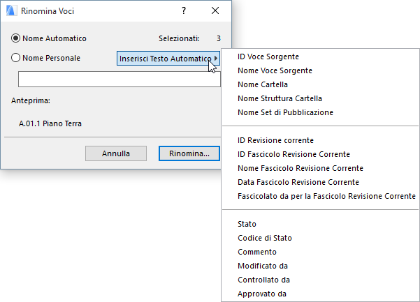420x302 pixels.
Task: Insert Nome Cartella from menu
Action: [x=263, y=84]
